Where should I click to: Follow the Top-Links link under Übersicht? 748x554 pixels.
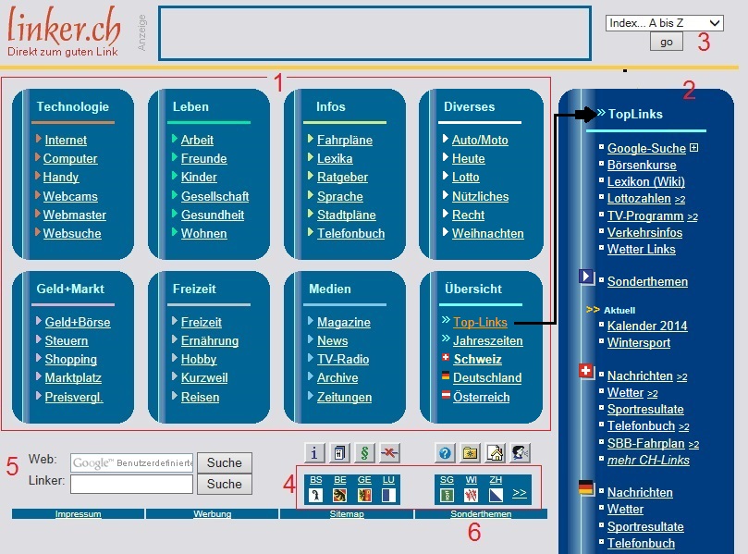click(x=480, y=322)
